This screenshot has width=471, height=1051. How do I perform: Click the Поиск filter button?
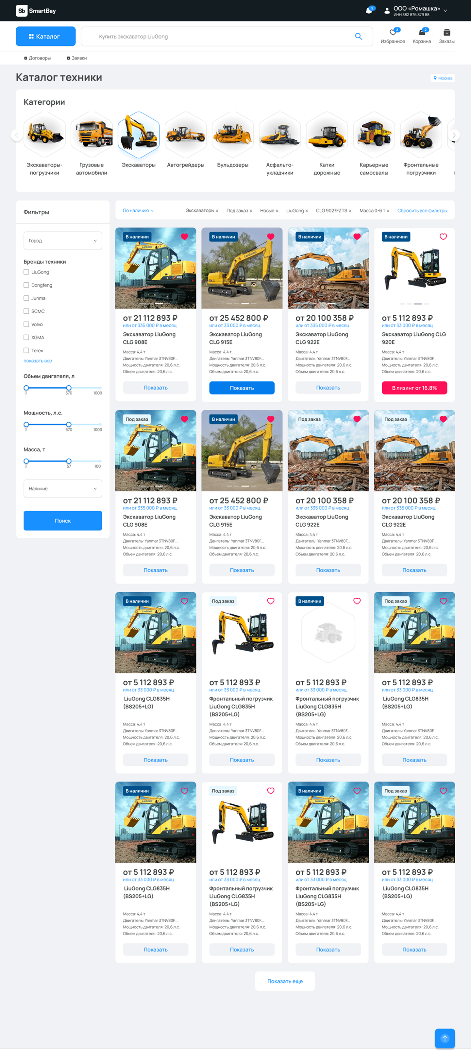pos(63,521)
